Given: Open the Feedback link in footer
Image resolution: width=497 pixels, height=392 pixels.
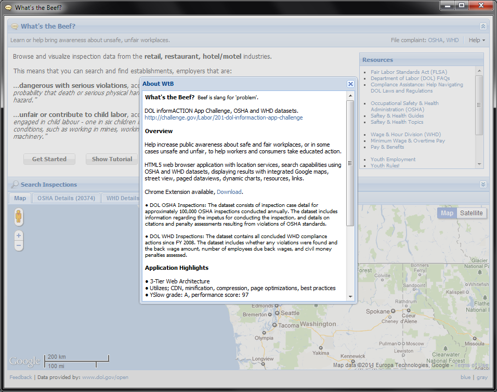Looking at the screenshot, I should click(21, 377).
